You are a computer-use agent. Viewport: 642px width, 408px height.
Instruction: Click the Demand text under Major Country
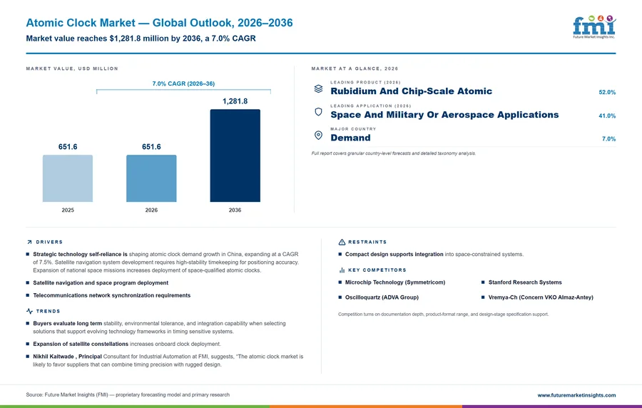tap(350, 138)
